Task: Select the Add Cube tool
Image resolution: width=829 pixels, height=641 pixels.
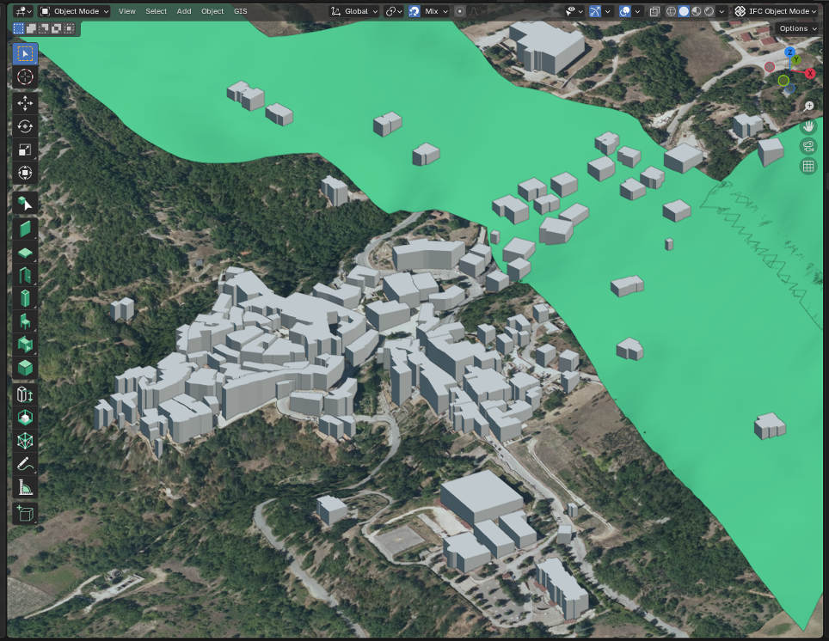Action: click(x=24, y=512)
